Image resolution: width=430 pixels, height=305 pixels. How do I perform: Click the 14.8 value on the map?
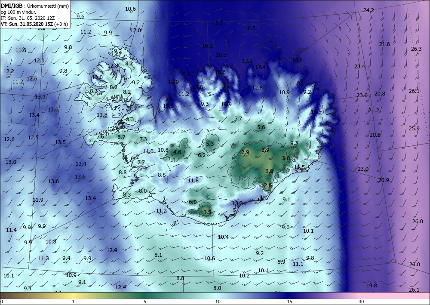tap(297, 59)
